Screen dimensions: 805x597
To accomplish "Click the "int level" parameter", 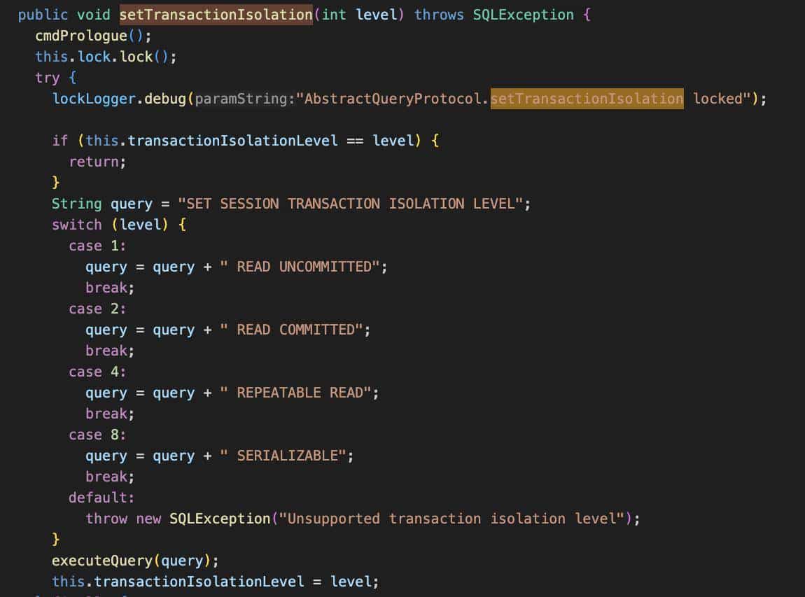I will pyautogui.click(x=359, y=15).
